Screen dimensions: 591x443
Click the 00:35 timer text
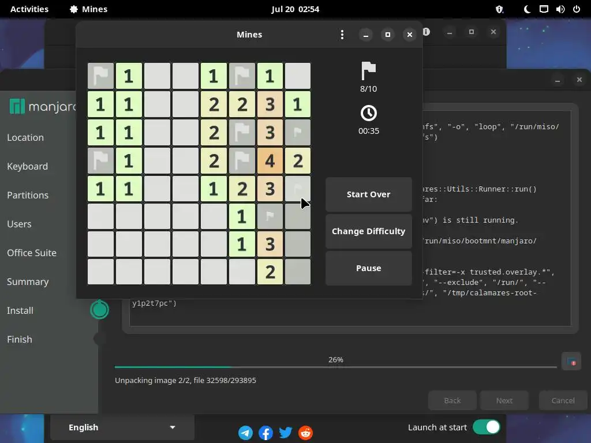369,131
